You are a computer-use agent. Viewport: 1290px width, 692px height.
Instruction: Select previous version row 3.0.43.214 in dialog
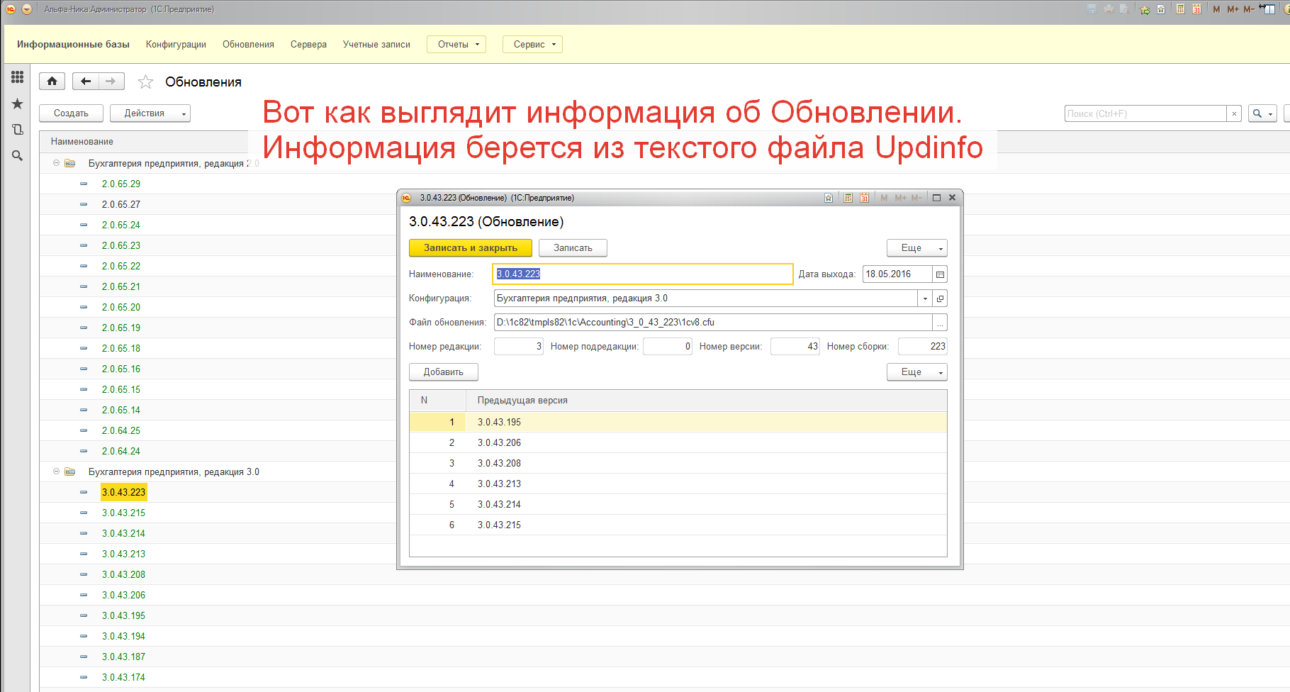pyautogui.click(x=678, y=504)
